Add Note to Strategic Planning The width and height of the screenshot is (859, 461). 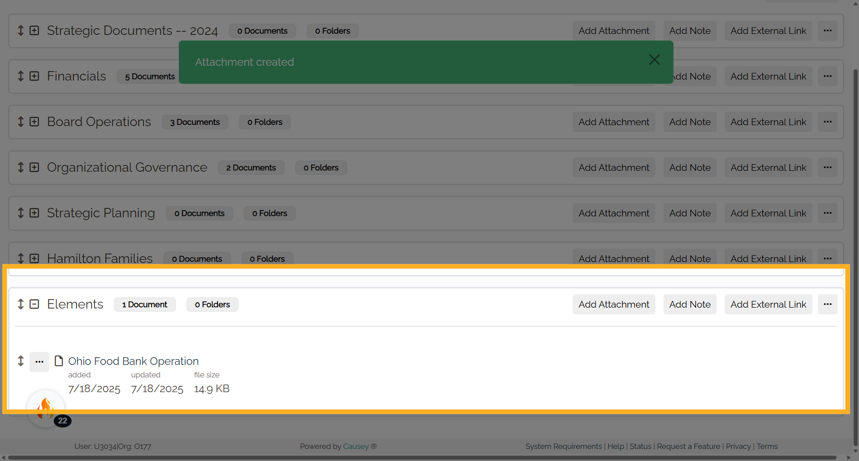(x=690, y=213)
